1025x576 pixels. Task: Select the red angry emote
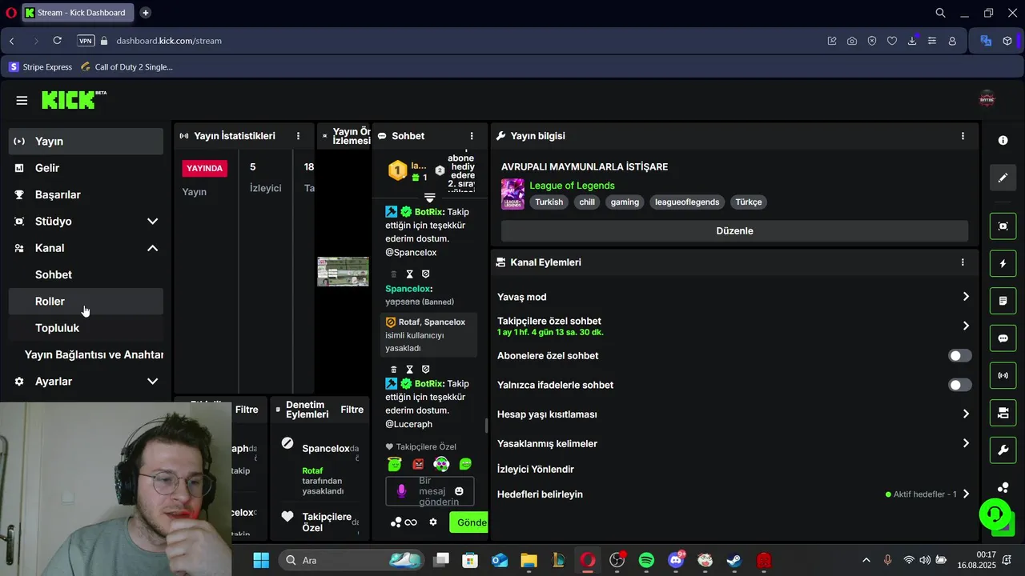pyautogui.click(x=418, y=464)
